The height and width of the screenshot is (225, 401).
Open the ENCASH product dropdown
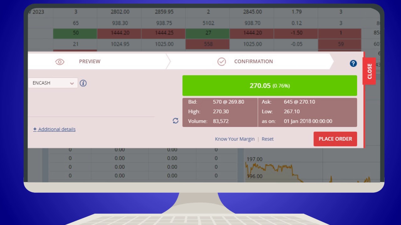click(x=53, y=83)
